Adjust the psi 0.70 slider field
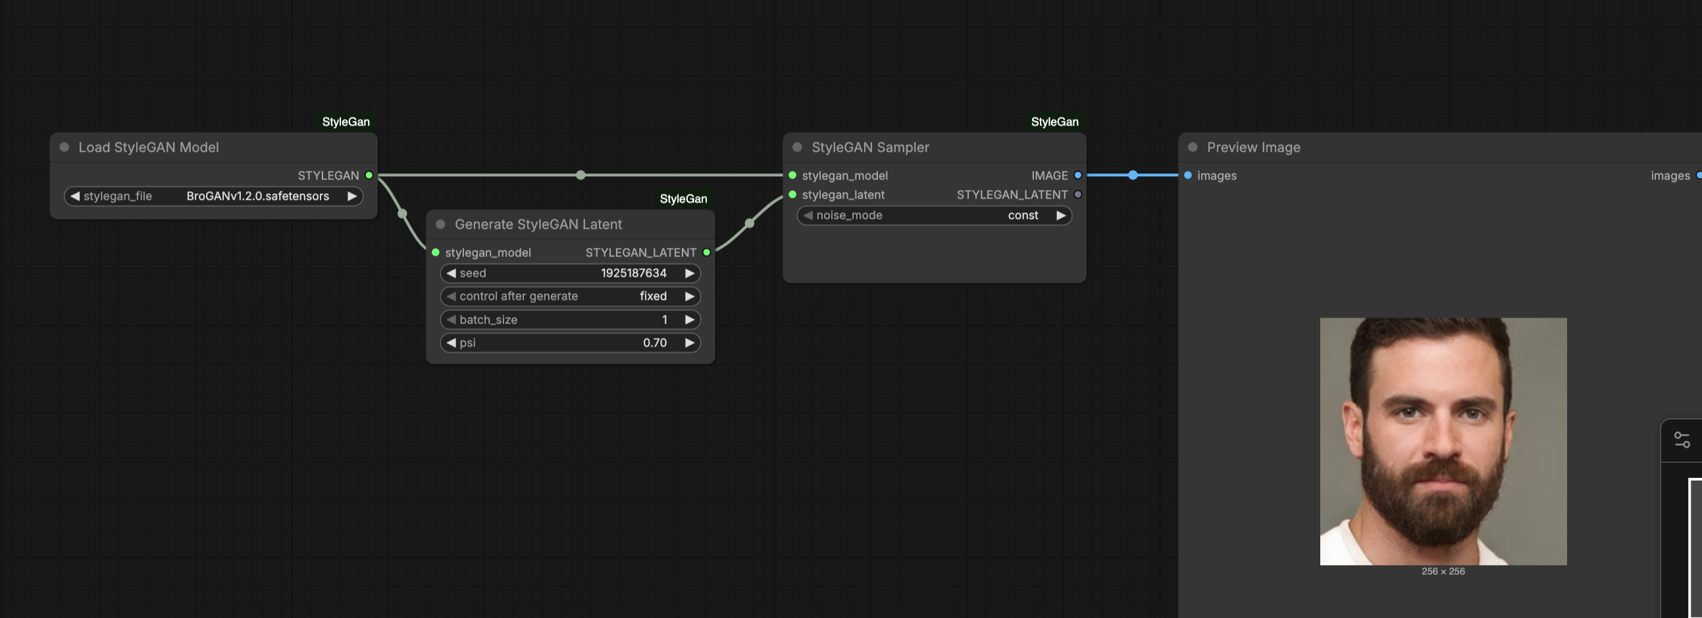Viewport: 1702px width, 618px height. [570, 343]
